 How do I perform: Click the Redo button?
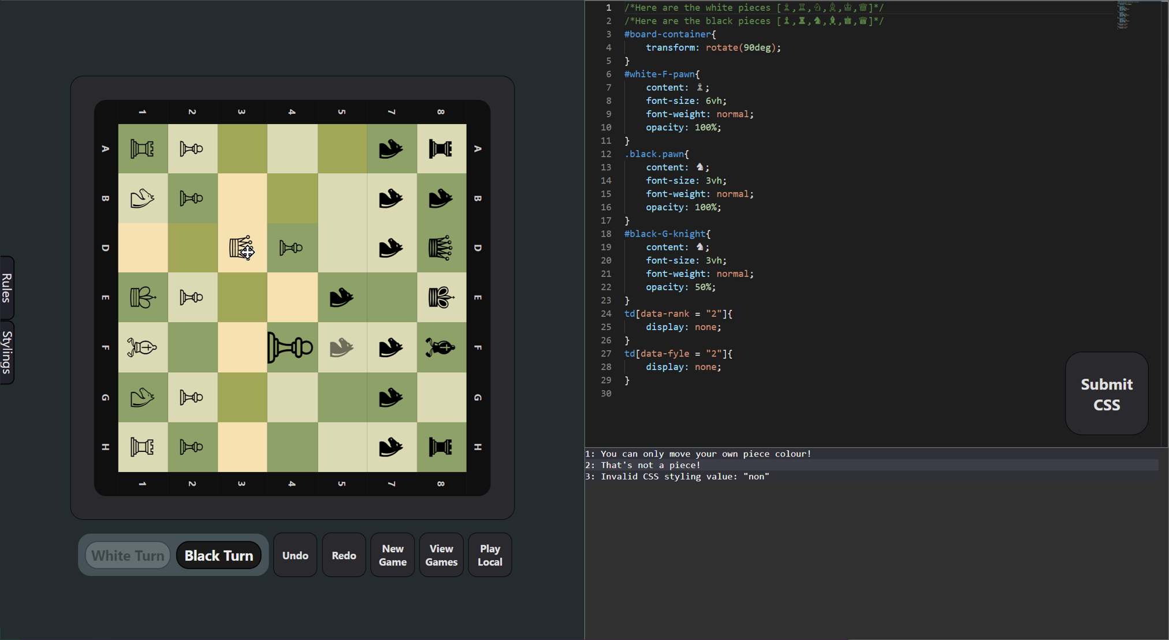point(344,555)
